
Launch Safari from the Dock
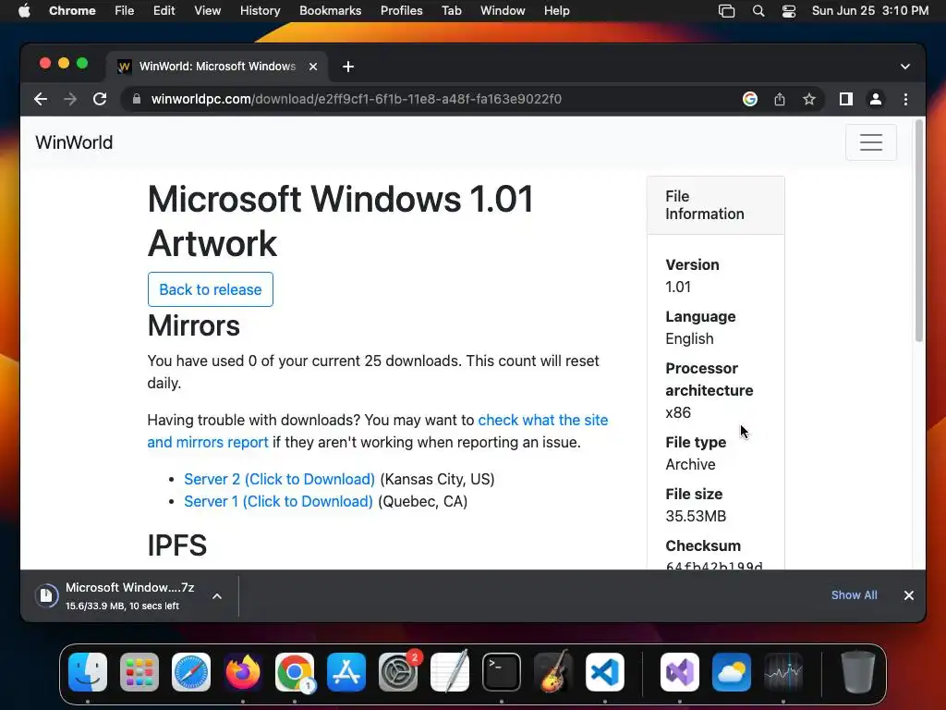[x=191, y=672]
